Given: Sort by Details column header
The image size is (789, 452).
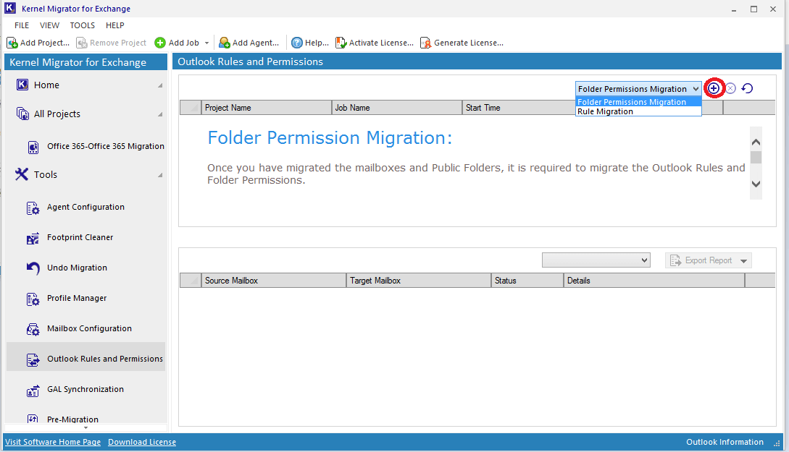Looking at the screenshot, I should coord(654,281).
